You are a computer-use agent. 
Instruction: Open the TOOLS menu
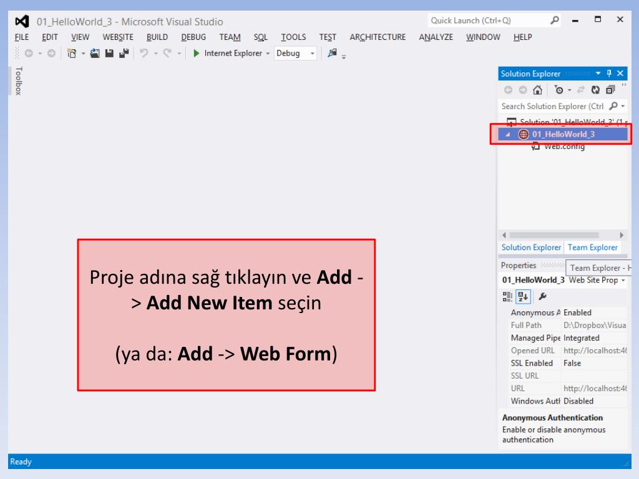[x=293, y=37]
